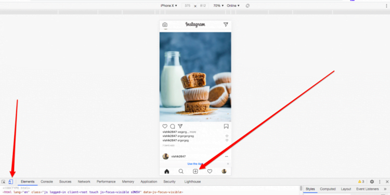The height and width of the screenshot is (195, 390).
Task: Open the Instagram camera icon
Action: click(165, 24)
